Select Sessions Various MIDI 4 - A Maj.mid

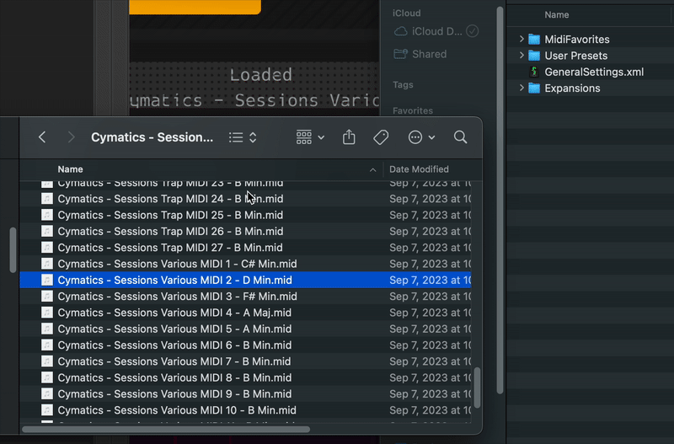[x=245, y=313]
